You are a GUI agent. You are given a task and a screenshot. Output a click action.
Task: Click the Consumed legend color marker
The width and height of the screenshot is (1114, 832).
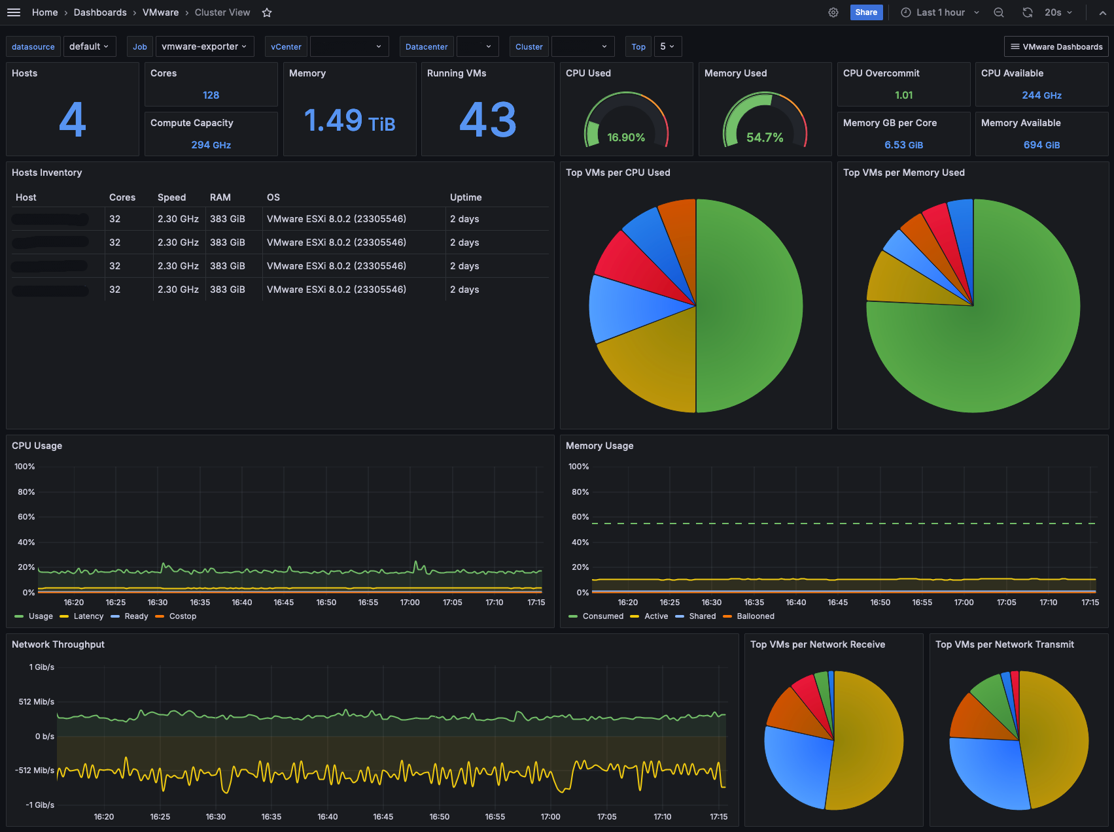click(573, 616)
